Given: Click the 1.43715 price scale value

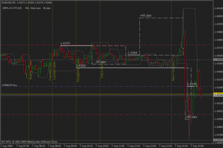Looking at the screenshot, I should (218, 48).
